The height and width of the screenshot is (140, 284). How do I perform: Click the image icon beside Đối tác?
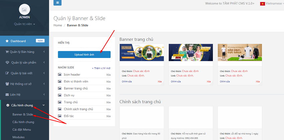[x=60, y=116]
